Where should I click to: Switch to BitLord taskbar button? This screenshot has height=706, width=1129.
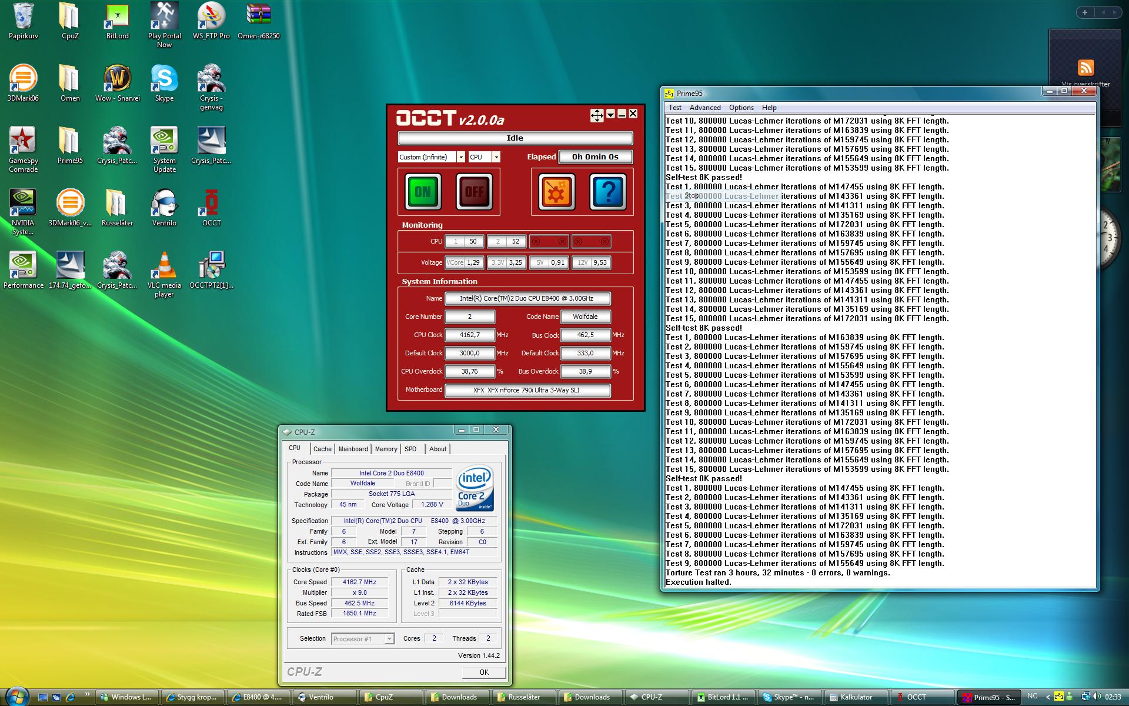(723, 697)
